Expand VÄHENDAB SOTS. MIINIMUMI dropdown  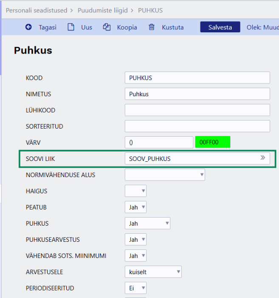135,256
